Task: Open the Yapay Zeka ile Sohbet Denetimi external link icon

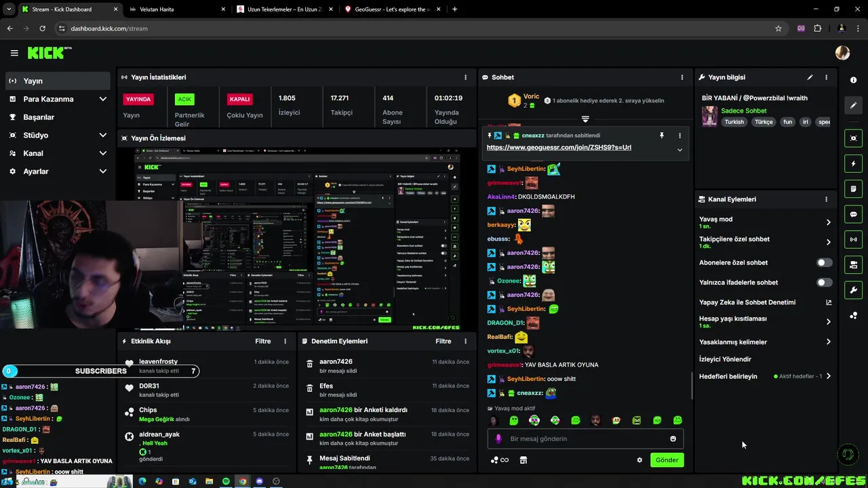Action: click(829, 302)
